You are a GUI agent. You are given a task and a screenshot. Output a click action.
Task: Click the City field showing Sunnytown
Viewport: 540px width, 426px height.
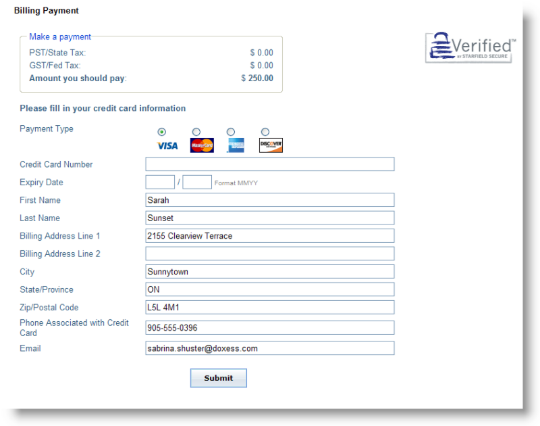270,272
